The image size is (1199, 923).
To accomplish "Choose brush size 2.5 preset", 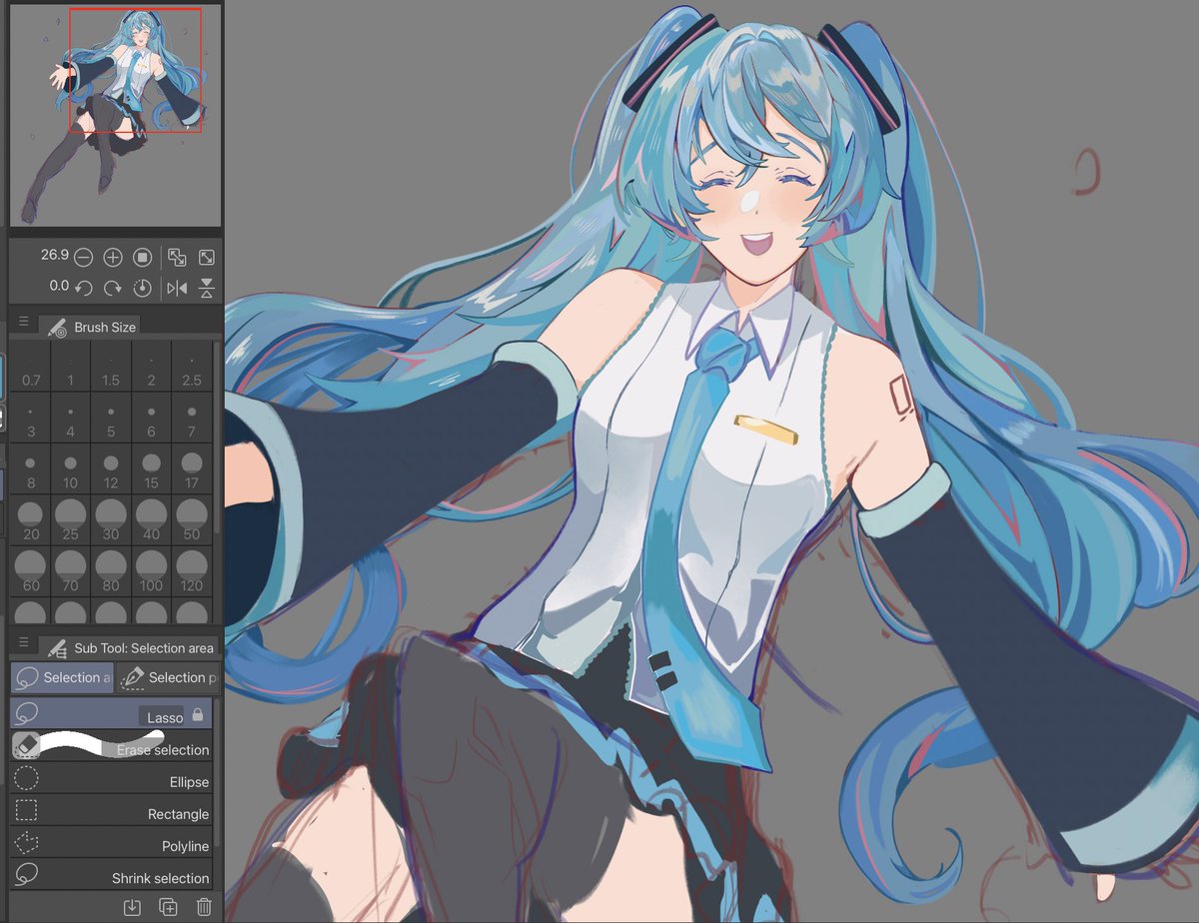I will tap(192, 367).
